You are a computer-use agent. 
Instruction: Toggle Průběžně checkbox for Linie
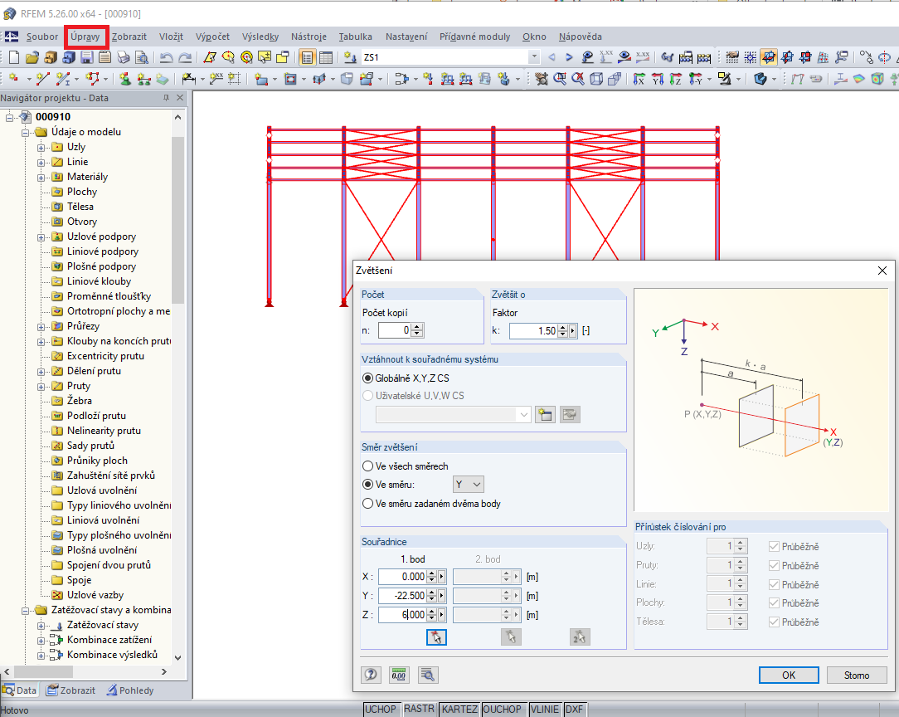click(x=774, y=584)
